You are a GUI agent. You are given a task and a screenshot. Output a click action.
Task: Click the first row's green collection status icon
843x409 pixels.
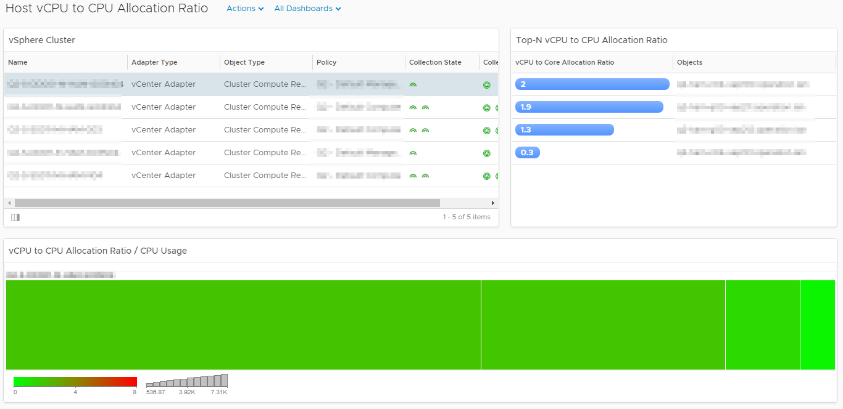[487, 85]
